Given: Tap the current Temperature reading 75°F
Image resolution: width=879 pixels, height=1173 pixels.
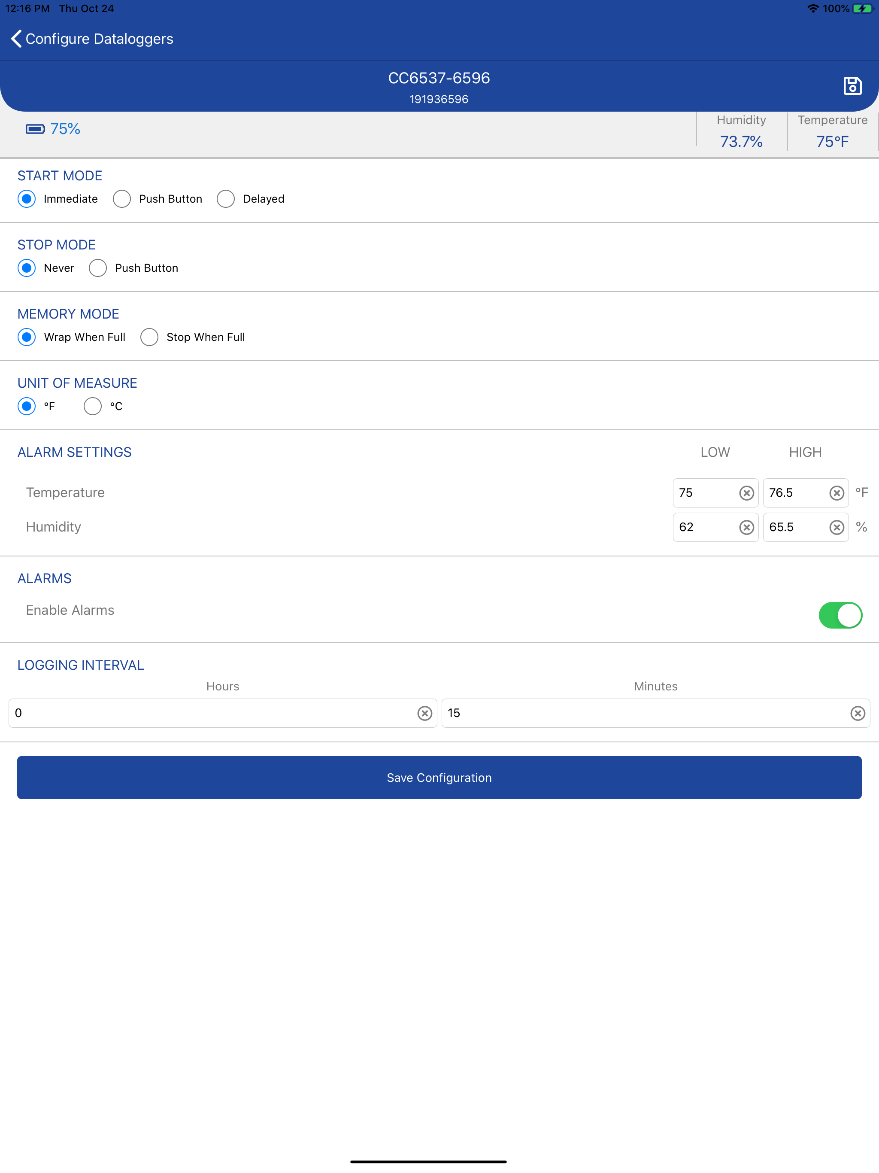Looking at the screenshot, I should coord(832,142).
